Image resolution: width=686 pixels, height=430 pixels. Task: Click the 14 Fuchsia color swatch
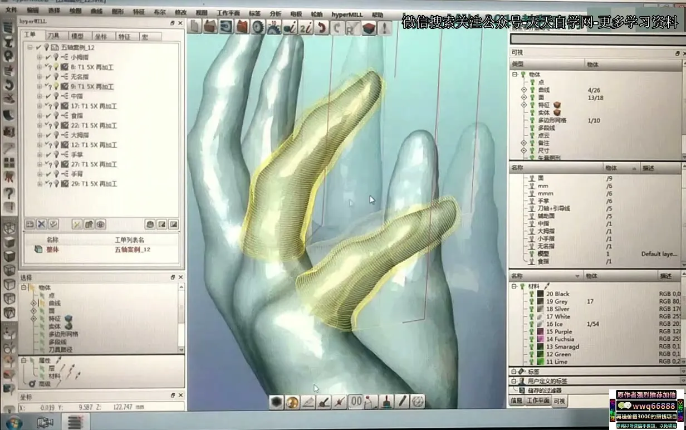[x=540, y=339]
